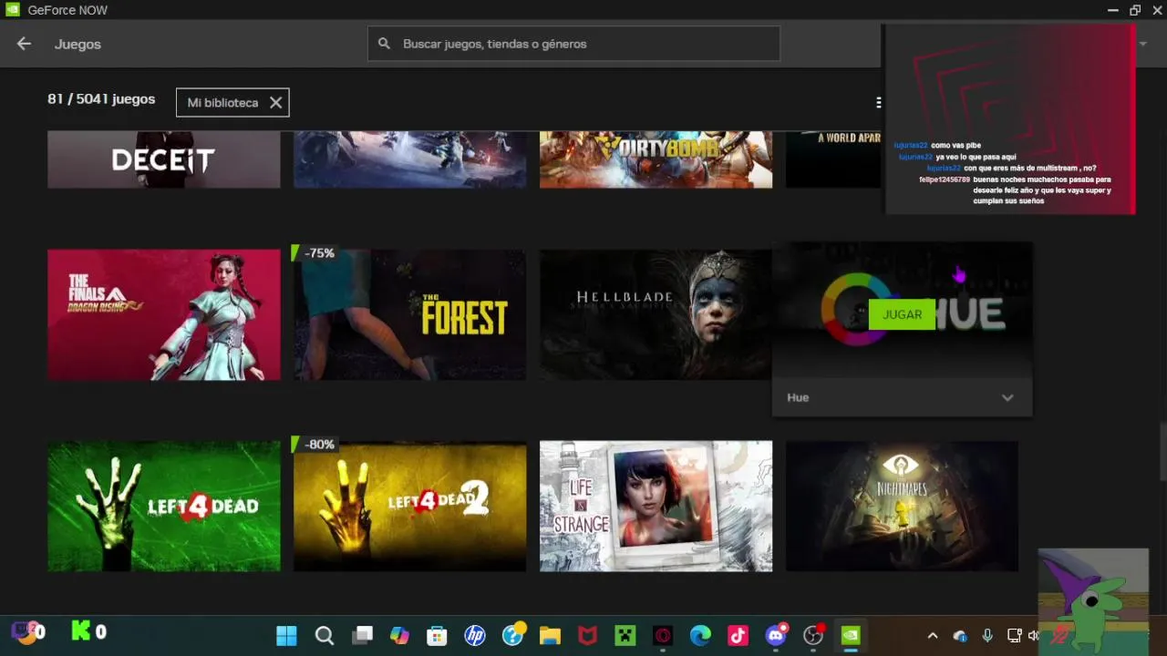This screenshot has height=656, width=1167.
Task: Show hidden system tray icons
Action: [932, 636]
